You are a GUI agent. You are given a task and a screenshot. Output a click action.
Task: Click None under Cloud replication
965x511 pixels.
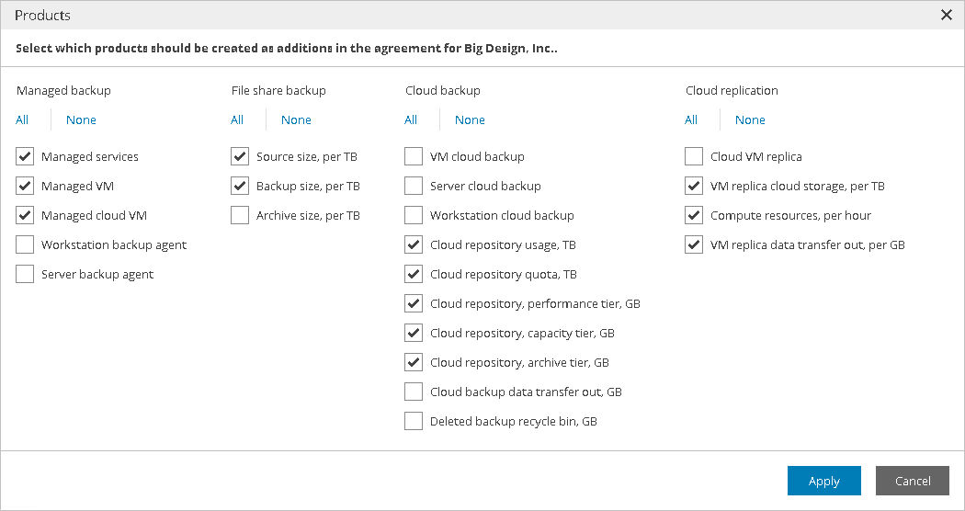[750, 119]
